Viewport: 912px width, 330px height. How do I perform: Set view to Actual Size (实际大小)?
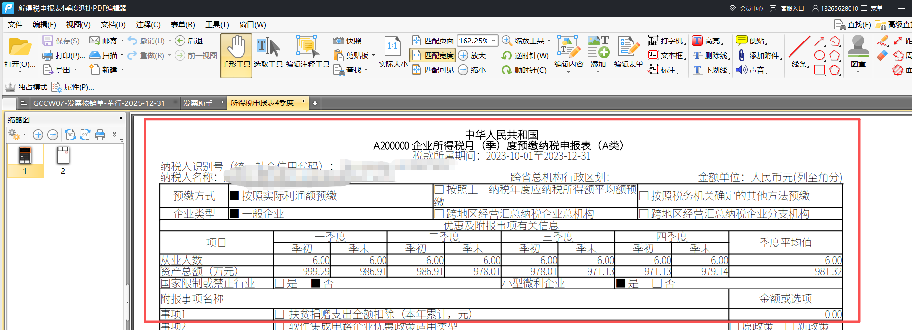pyautogui.click(x=393, y=52)
